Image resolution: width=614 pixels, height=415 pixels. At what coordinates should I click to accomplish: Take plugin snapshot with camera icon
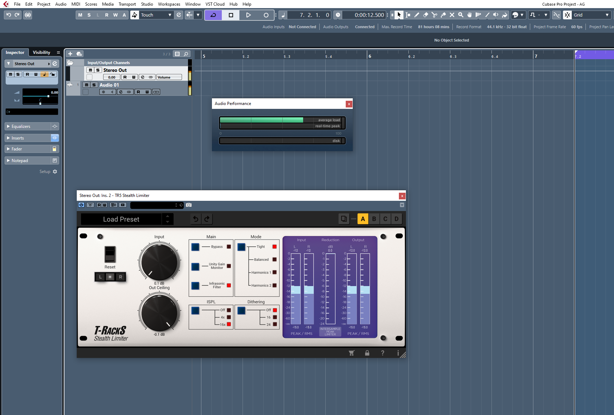(x=189, y=205)
